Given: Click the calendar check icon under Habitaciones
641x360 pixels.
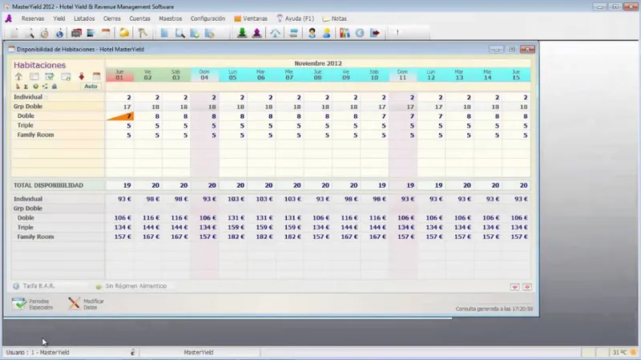Looking at the screenshot, I should click(x=50, y=76).
